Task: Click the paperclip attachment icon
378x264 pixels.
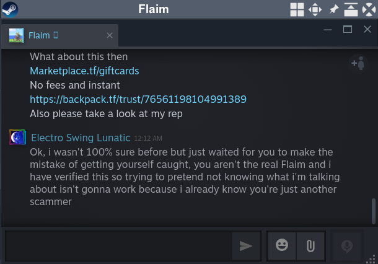Action: [310, 246]
